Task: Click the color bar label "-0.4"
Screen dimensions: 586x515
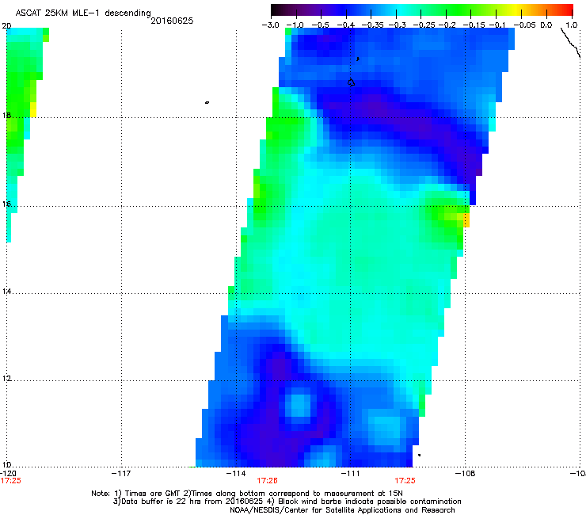Action: (x=346, y=25)
